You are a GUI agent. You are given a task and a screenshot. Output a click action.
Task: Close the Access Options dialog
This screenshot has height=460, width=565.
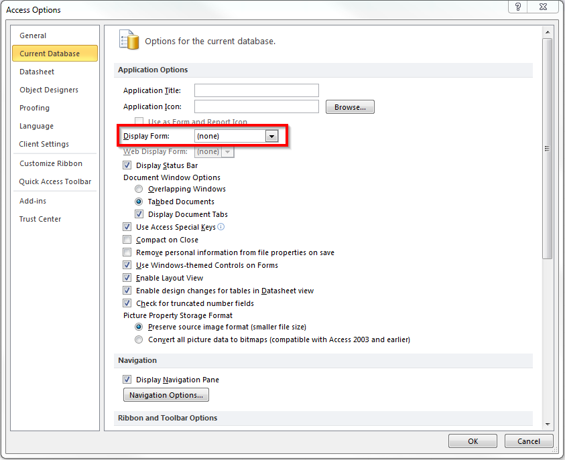(x=543, y=7)
